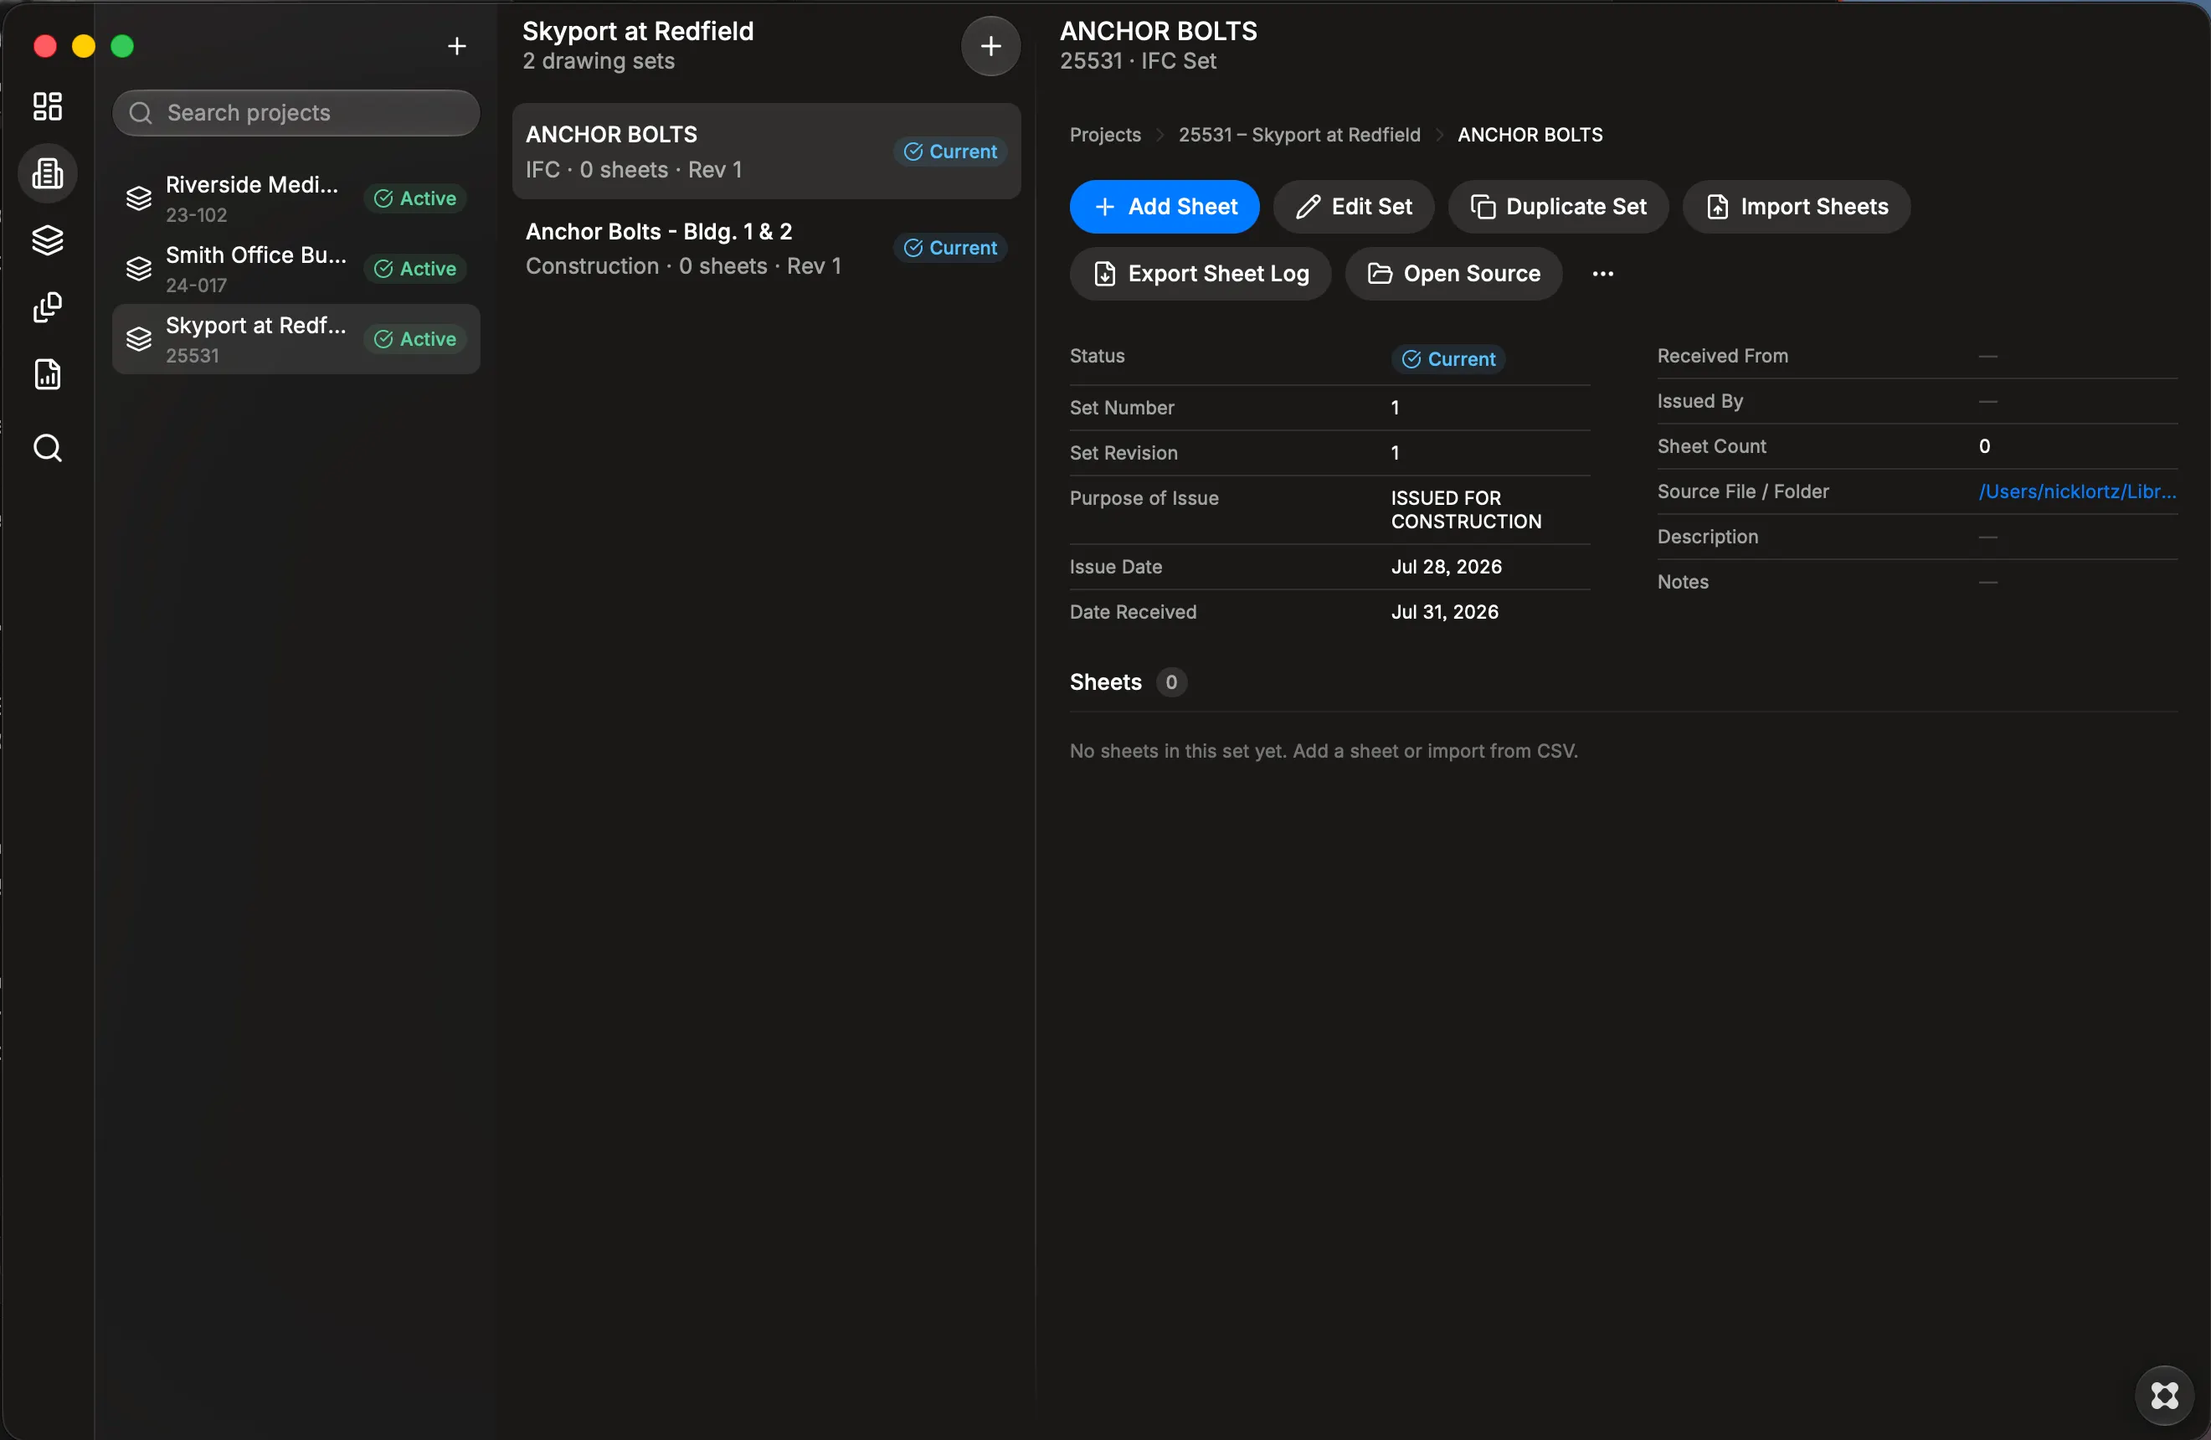Click the Date Received value Jul 31, 2026

[1445, 612]
